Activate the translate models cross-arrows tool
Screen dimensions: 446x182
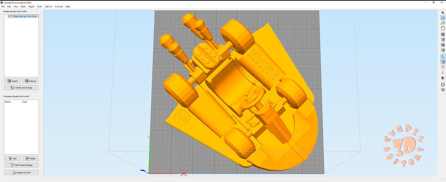[x=443, y=18]
